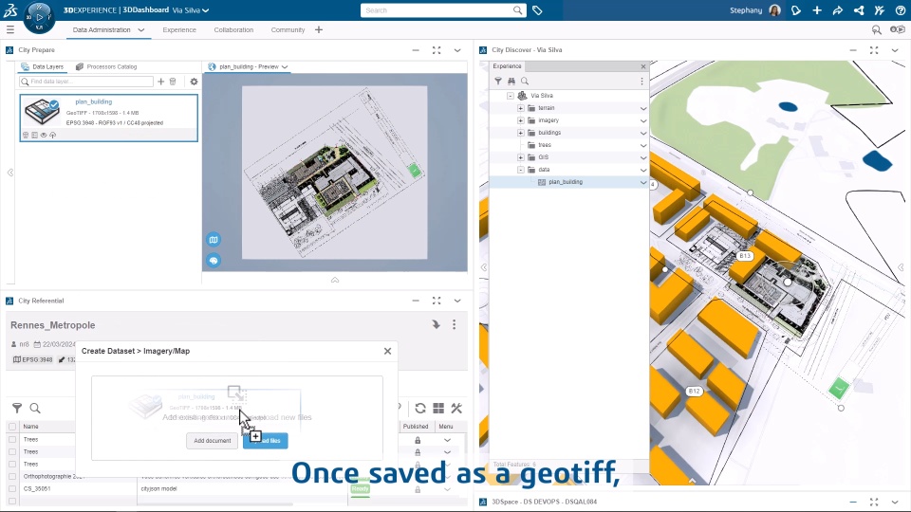Open the Experience panel three-dot menu
The image size is (911, 512).
(x=642, y=82)
